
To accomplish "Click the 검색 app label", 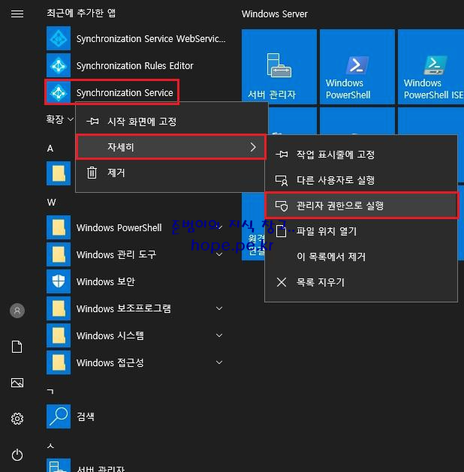I will pyautogui.click(x=86, y=416).
